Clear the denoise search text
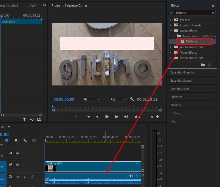220x187 pixels. click(213, 13)
